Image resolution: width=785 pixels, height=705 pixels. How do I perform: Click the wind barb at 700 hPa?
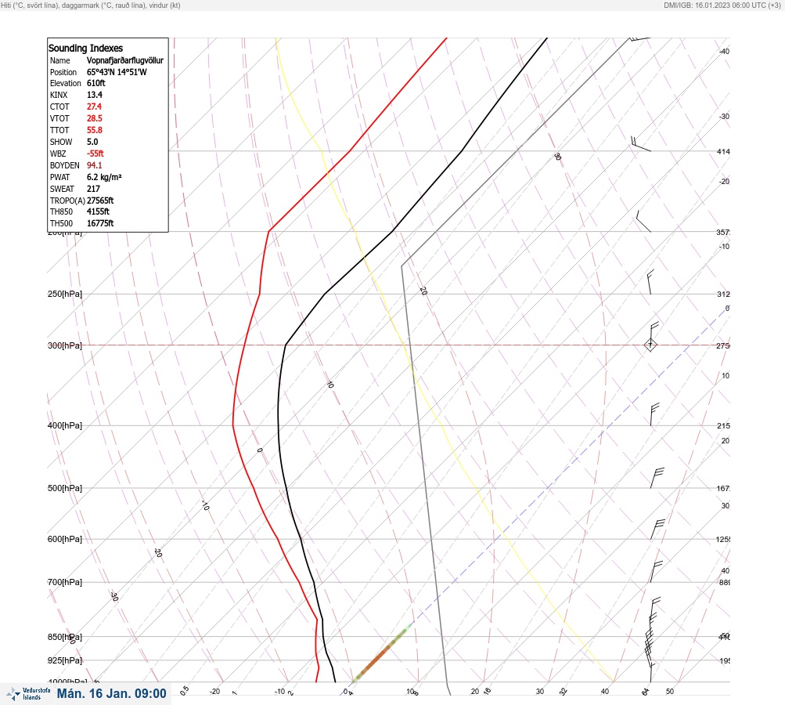pos(657,572)
